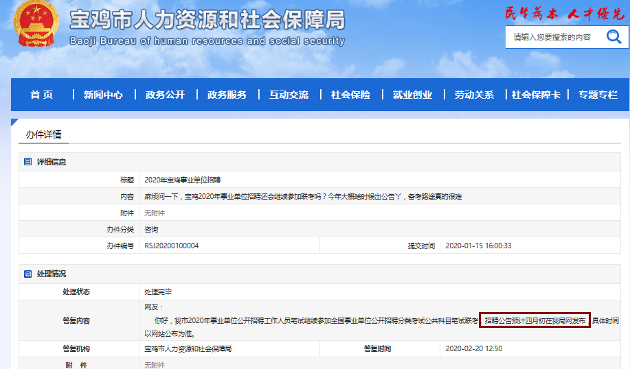The image size is (630, 369).
Task: Click the 详细信息 section heading
Action: tap(52, 162)
